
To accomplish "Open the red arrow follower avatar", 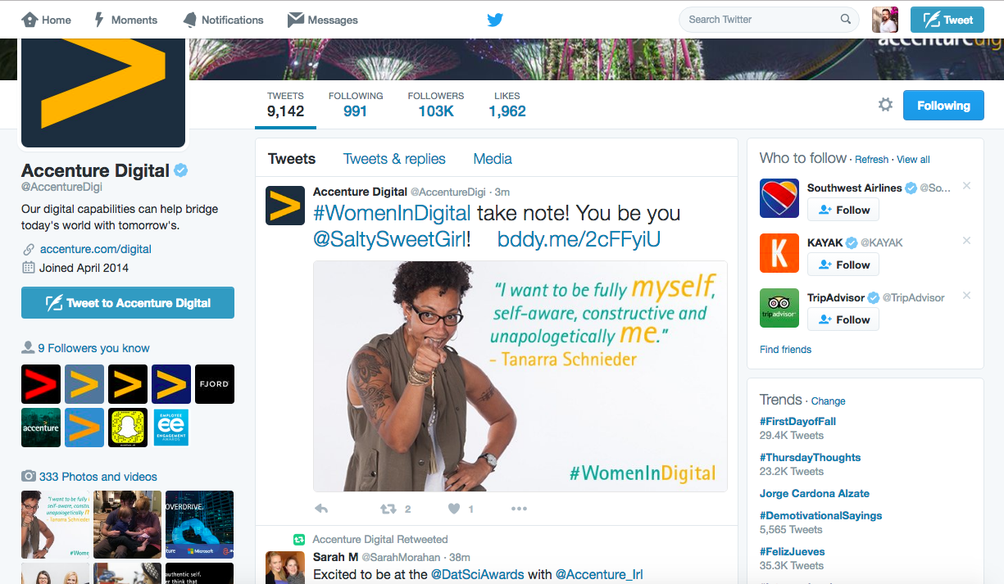I will pos(41,384).
